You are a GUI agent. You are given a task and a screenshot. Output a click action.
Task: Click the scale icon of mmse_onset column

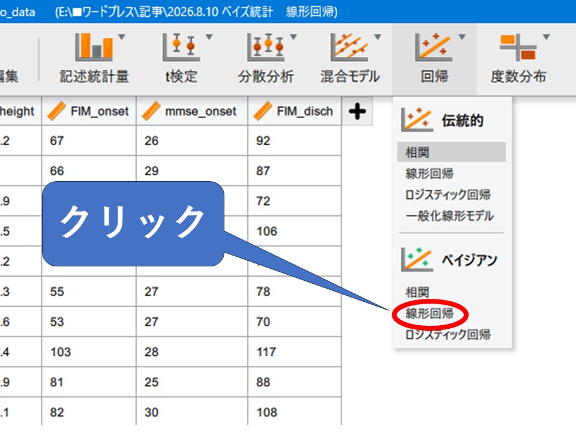151,111
